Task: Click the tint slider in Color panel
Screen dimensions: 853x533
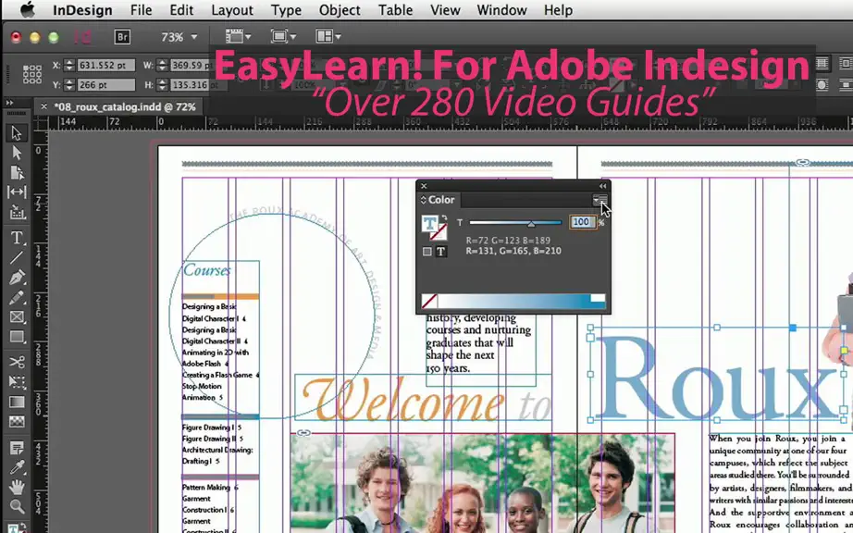Action: point(514,222)
